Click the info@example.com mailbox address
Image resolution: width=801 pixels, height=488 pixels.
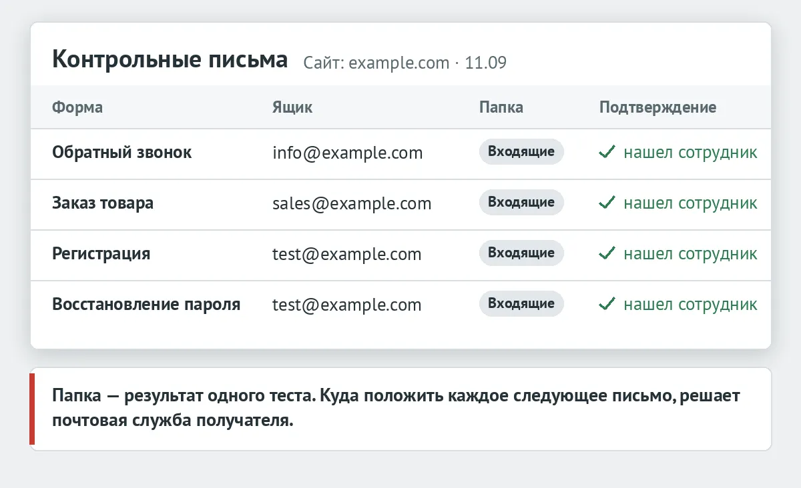point(348,153)
